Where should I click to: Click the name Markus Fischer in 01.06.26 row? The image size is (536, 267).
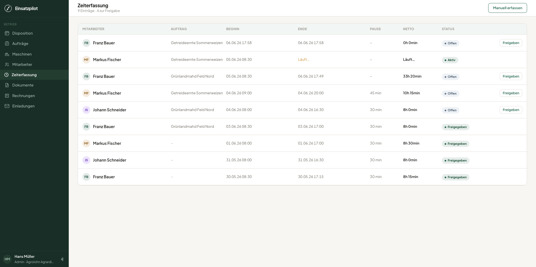107,143
